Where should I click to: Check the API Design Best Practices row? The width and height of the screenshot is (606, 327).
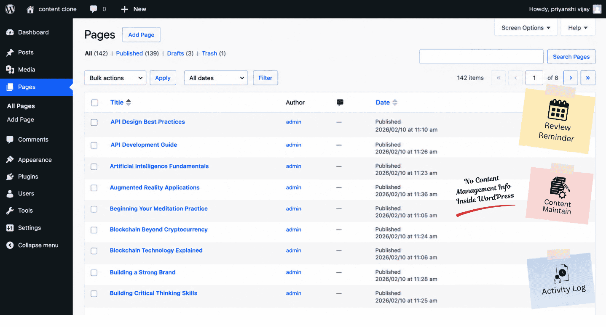[x=94, y=122]
